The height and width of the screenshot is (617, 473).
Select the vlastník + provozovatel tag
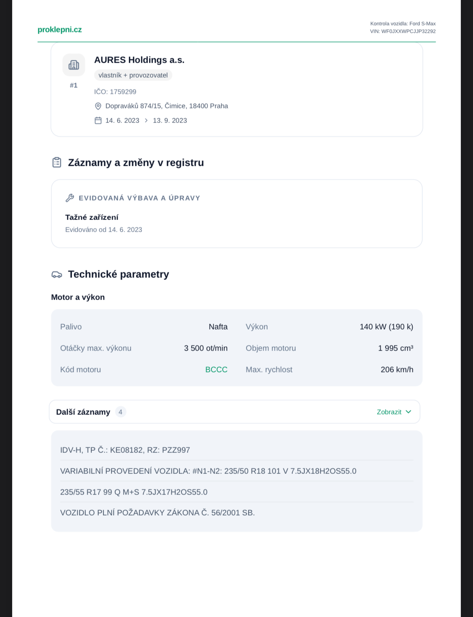[133, 75]
